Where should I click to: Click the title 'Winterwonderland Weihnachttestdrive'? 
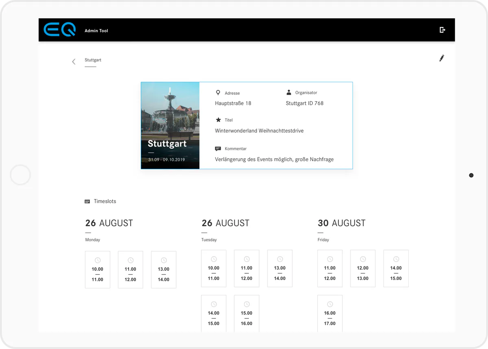(x=259, y=131)
